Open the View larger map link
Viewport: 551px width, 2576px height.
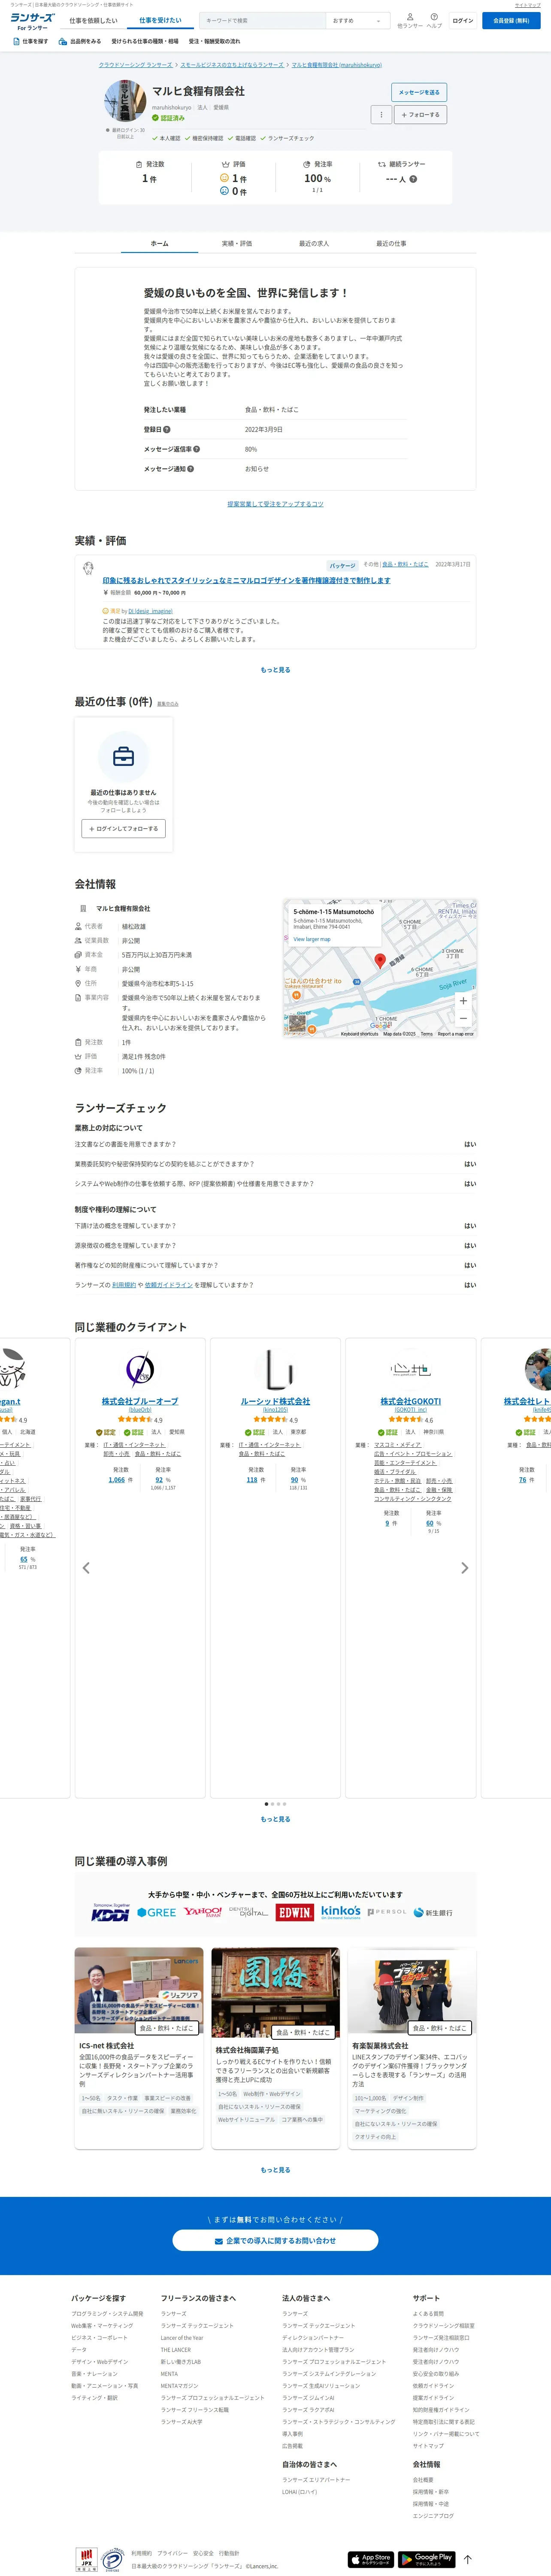click(x=311, y=939)
